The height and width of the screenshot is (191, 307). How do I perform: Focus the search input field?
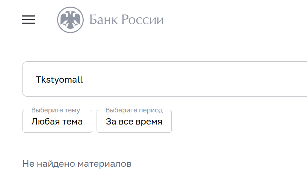point(166,79)
